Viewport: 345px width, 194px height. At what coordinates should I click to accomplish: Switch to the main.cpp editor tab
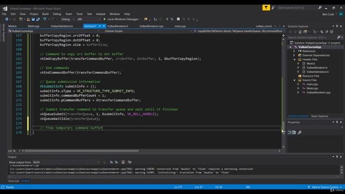tap(180, 26)
